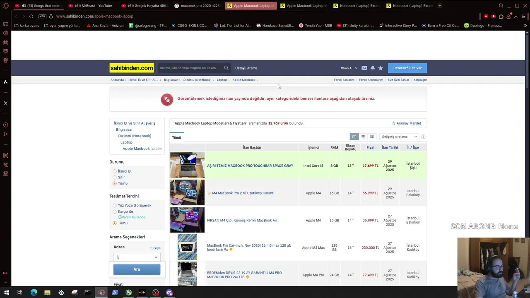Sort listings by Fiyat column header

pyautogui.click(x=370, y=147)
